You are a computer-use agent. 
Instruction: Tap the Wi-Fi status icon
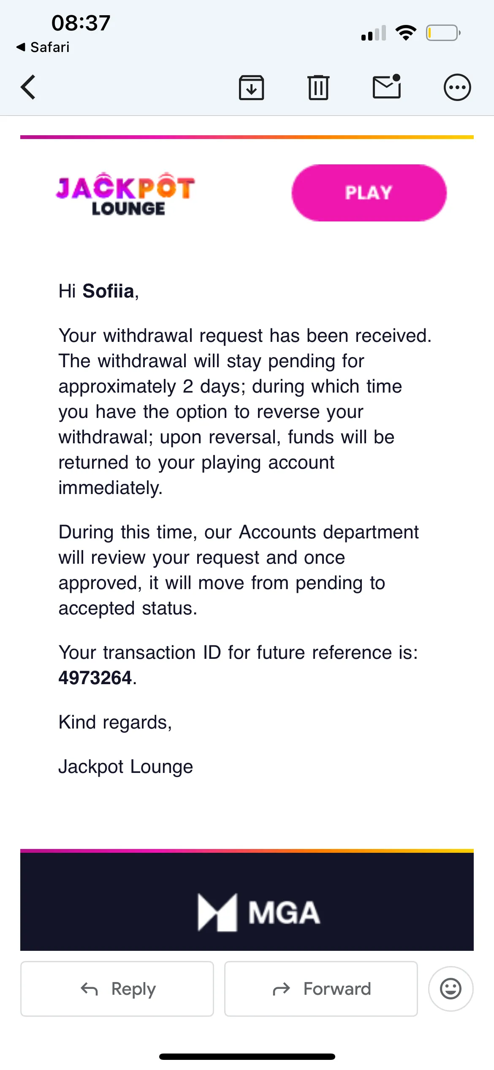[x=406, y=33]
